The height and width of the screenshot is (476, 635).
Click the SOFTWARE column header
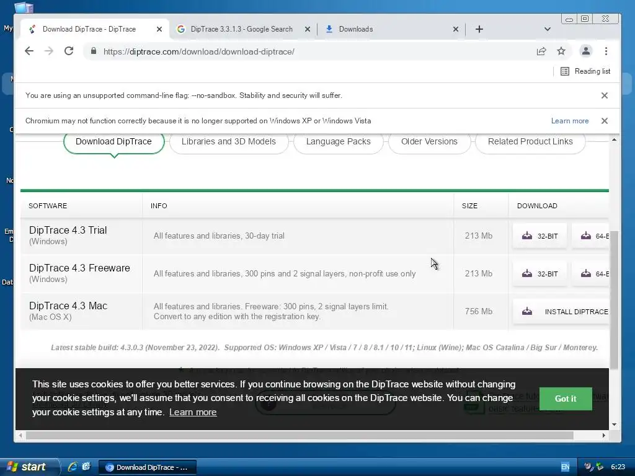point(48,206)
